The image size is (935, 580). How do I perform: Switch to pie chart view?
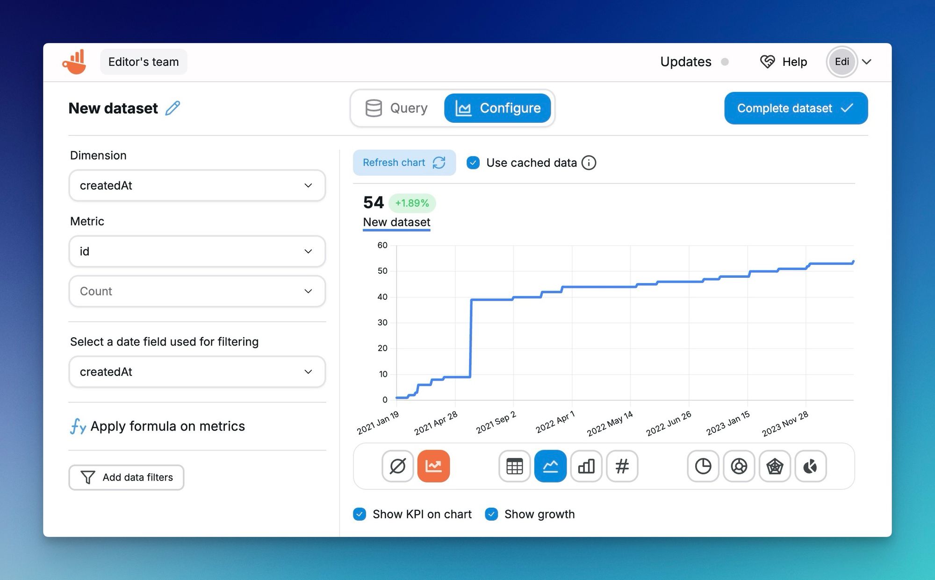[703, 466]
